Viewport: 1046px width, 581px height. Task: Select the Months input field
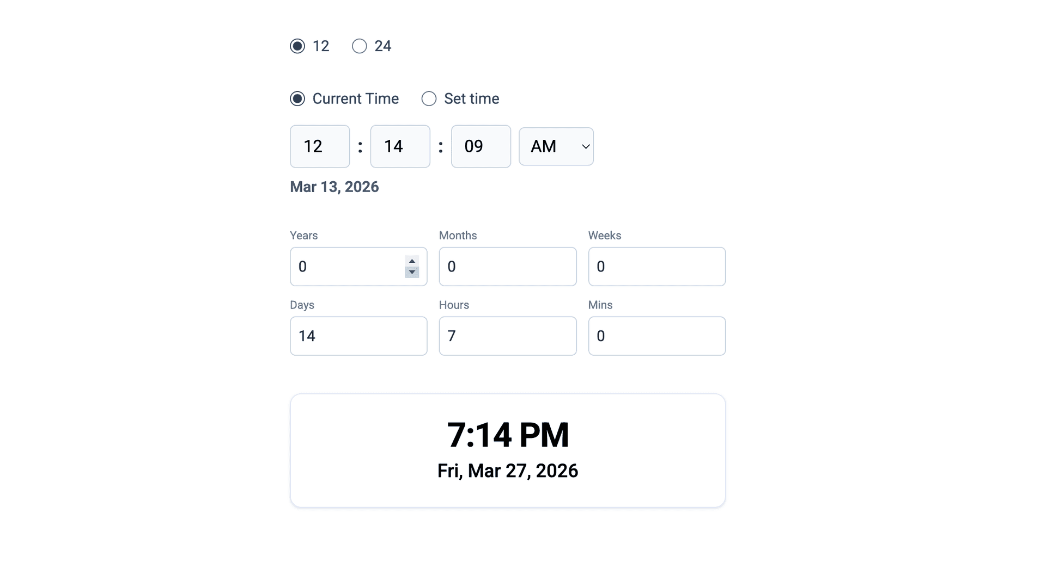[507, 267]
